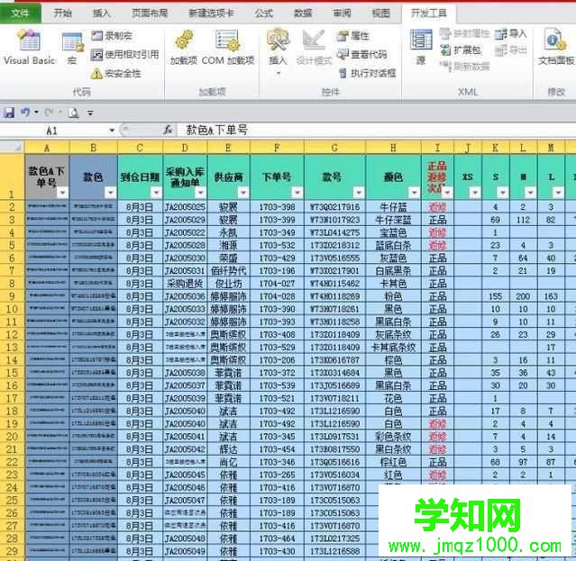Switch to the 插入 Insert tab
Viewport: 576px width, 561px height.
pos(102,14)
